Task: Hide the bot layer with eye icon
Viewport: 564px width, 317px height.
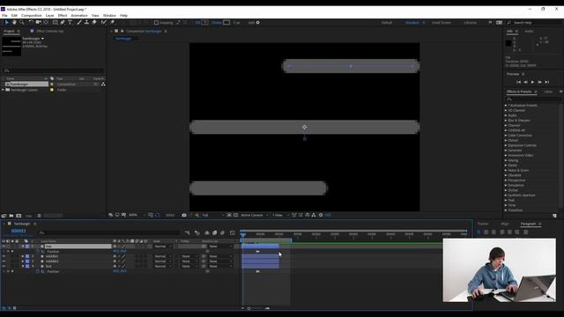Action: pyautogui.click(x=4, y=266)
